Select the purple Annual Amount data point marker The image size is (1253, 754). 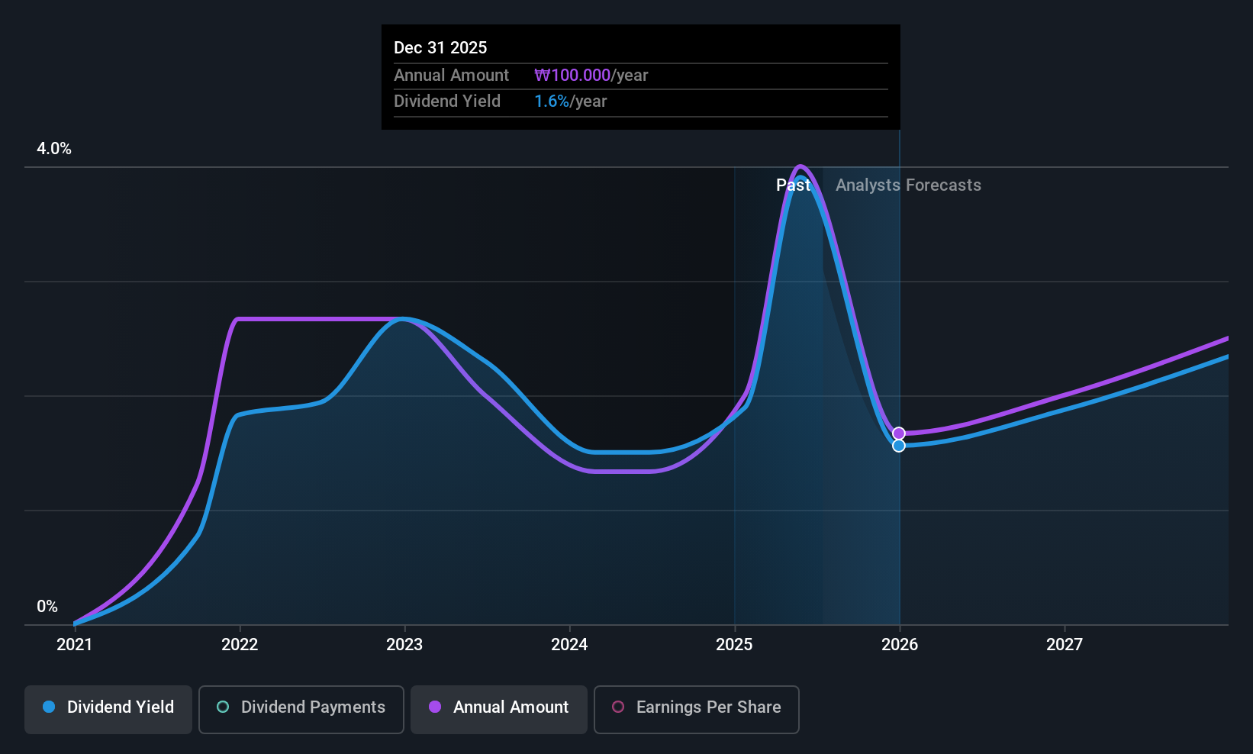coord(899,433)
